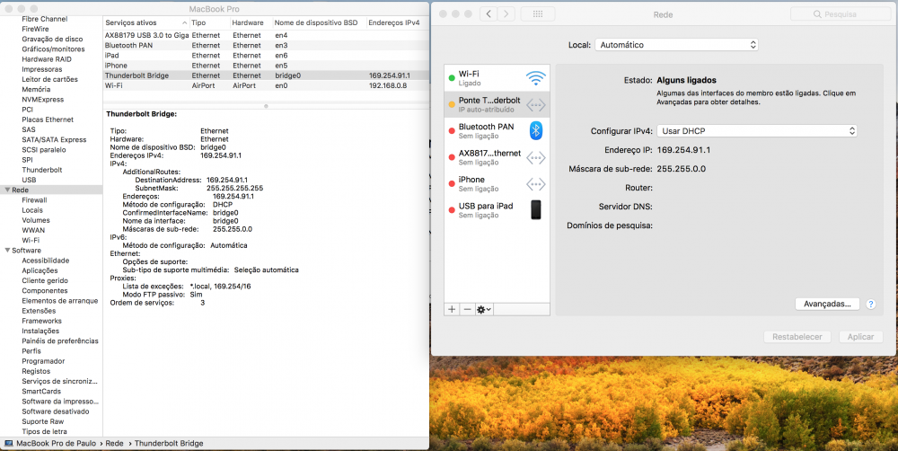Click the green status dot of Wi-Fi

[x=452, y=78]
